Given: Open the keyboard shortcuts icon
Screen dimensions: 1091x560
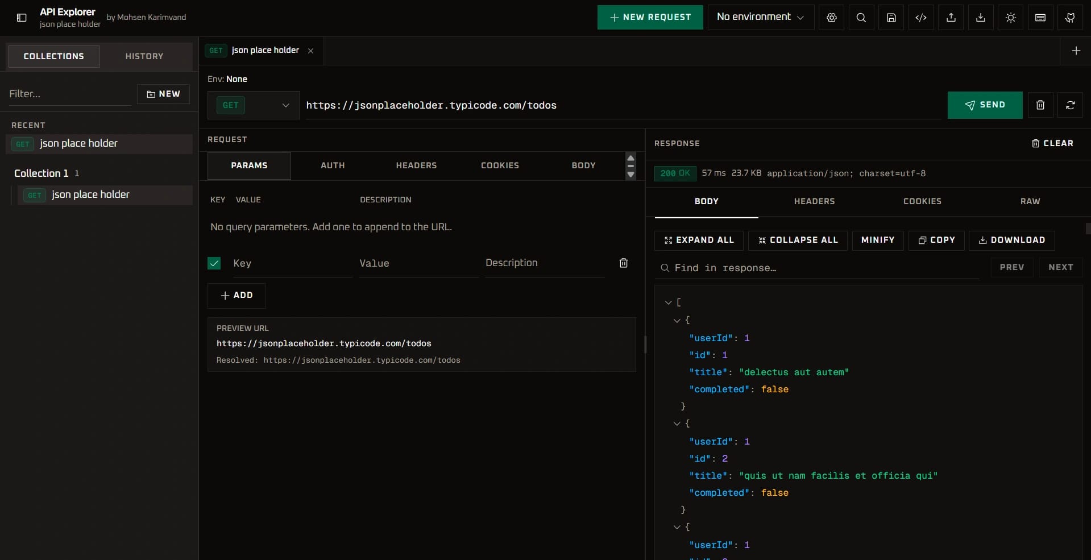Looking at the screenshot, I should tap(1040, 18).
